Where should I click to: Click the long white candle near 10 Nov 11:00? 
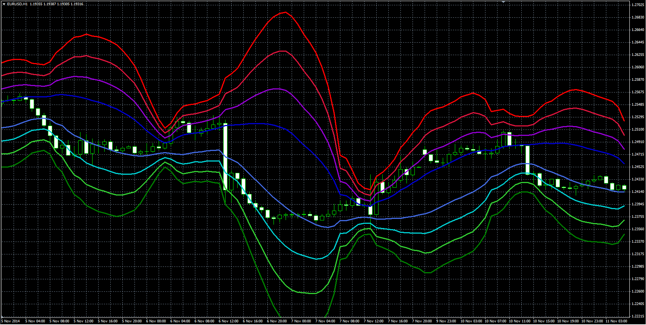pos(528,160)
